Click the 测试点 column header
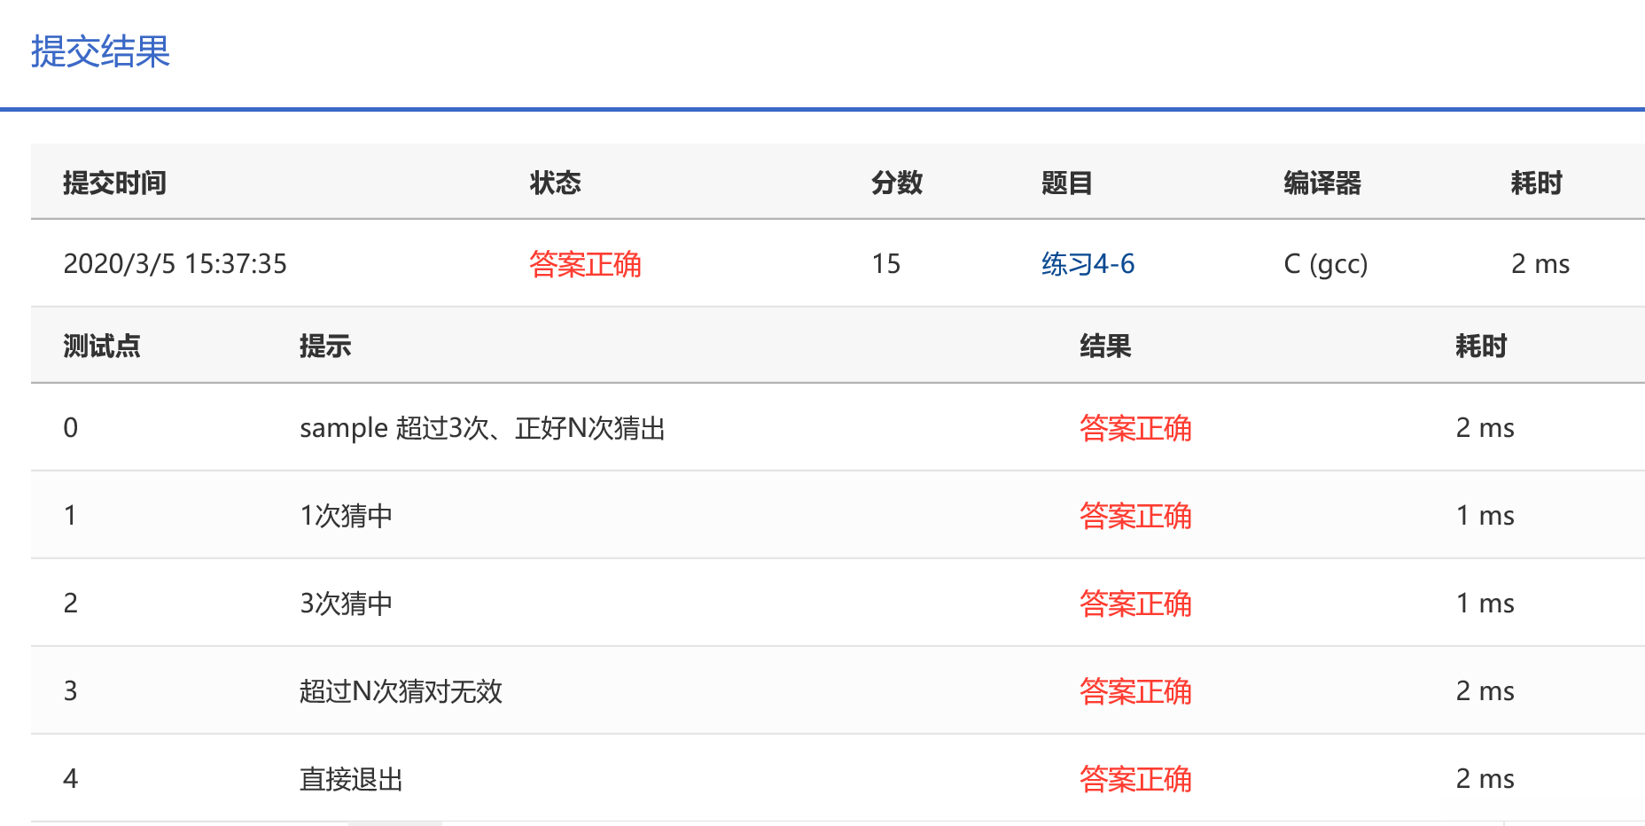1645x826 pixels. (101, 346)
